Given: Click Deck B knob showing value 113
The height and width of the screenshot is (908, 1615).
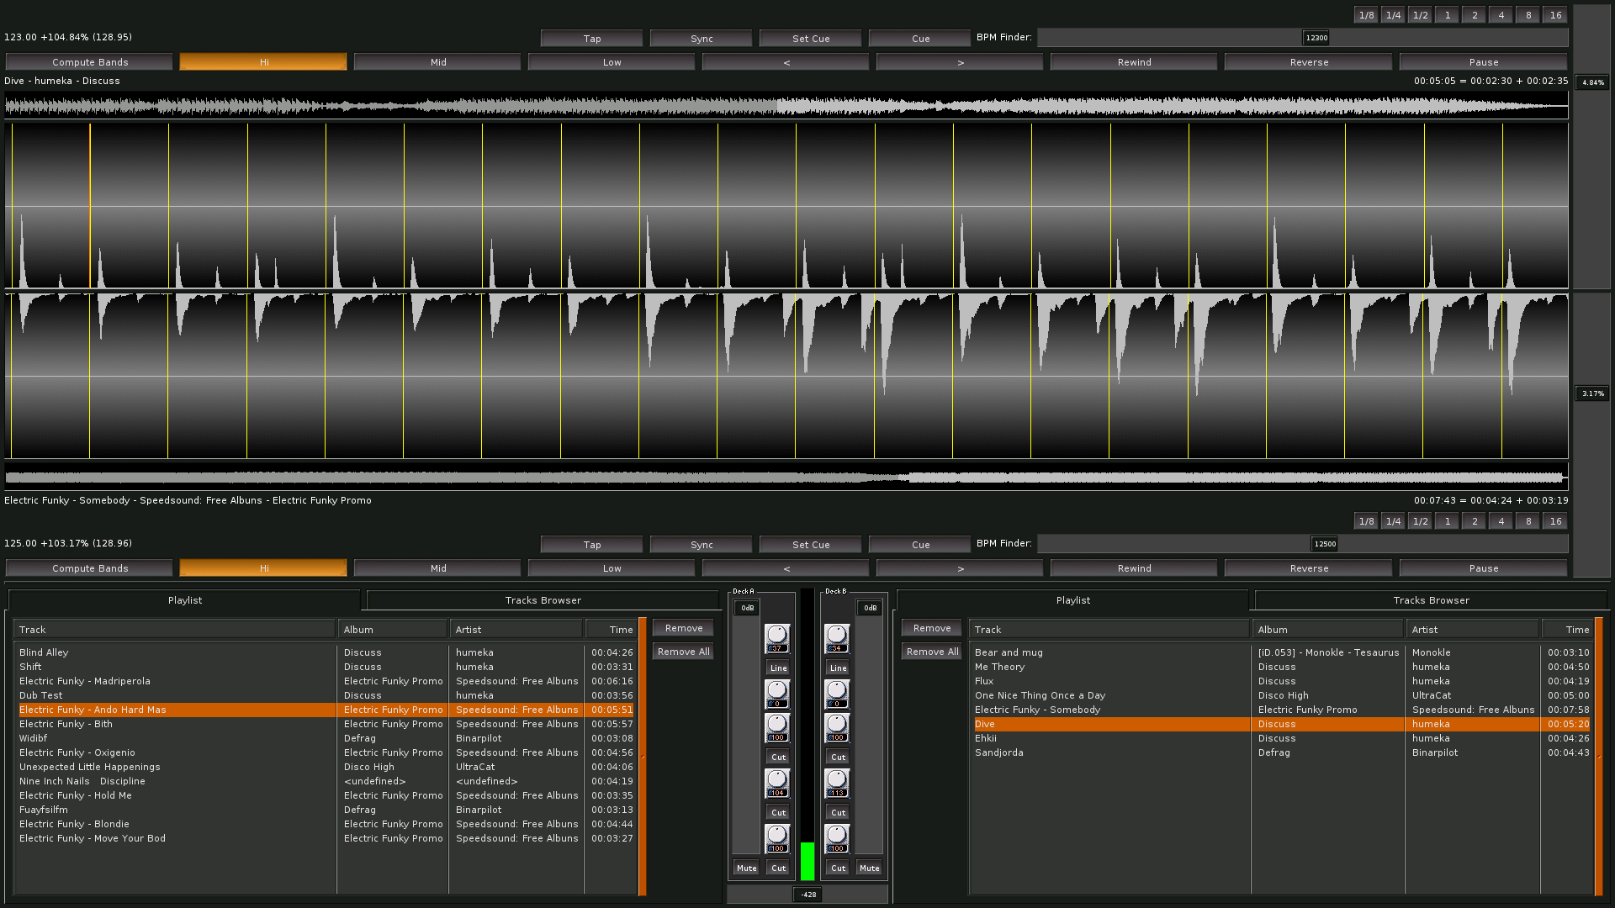Looking at the screenshot, I should click(837, 781).
